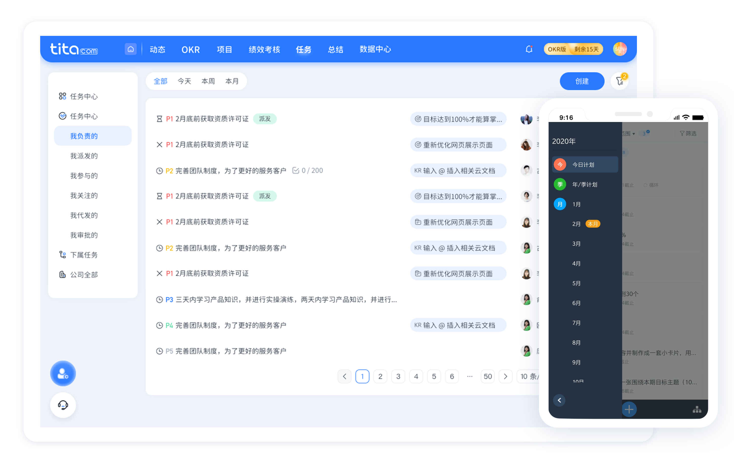Tap the green 季 circle icon

click(x=560, y=184)
